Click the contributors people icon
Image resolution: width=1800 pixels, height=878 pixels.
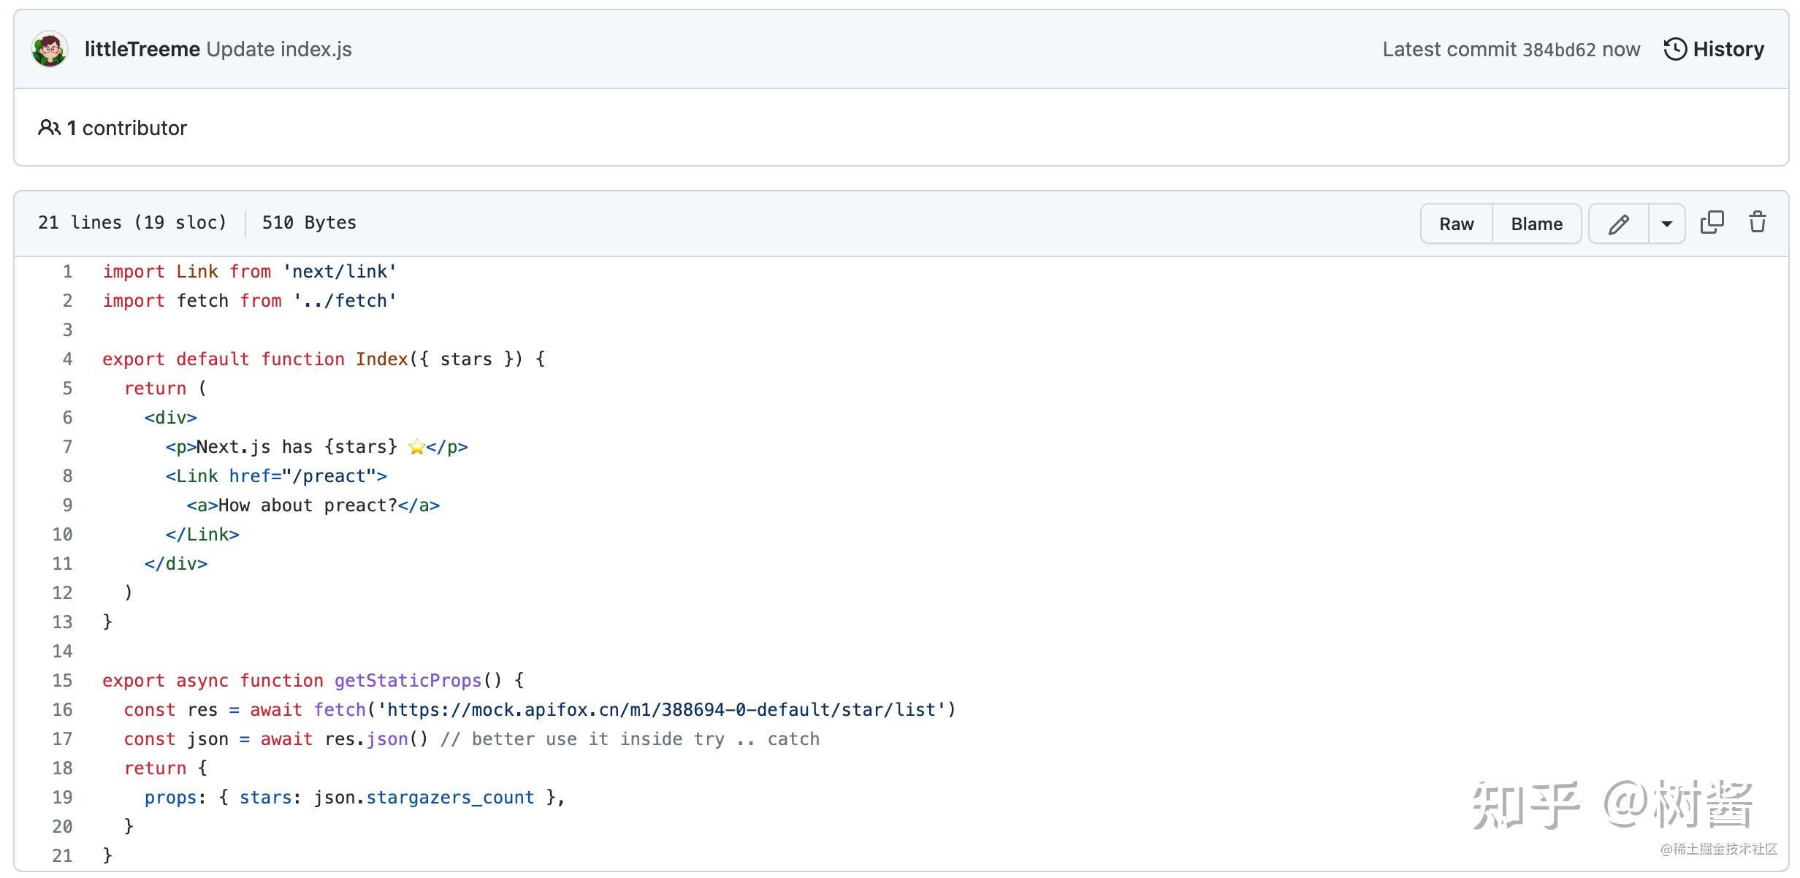pos(48,127)
